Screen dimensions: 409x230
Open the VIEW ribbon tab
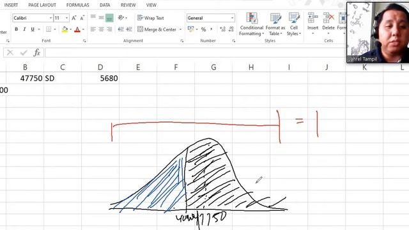tap(151, 5)
